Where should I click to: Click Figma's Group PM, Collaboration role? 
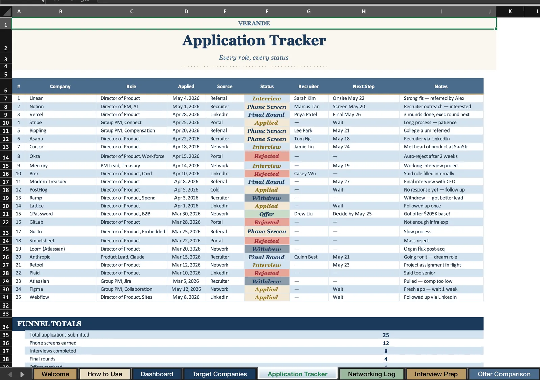pyautogui.click(x=132, y=289)
